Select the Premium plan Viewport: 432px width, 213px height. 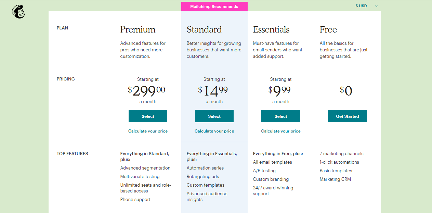coord(148,116)
